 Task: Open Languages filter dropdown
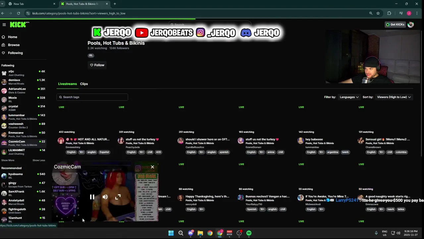point(349,97)
